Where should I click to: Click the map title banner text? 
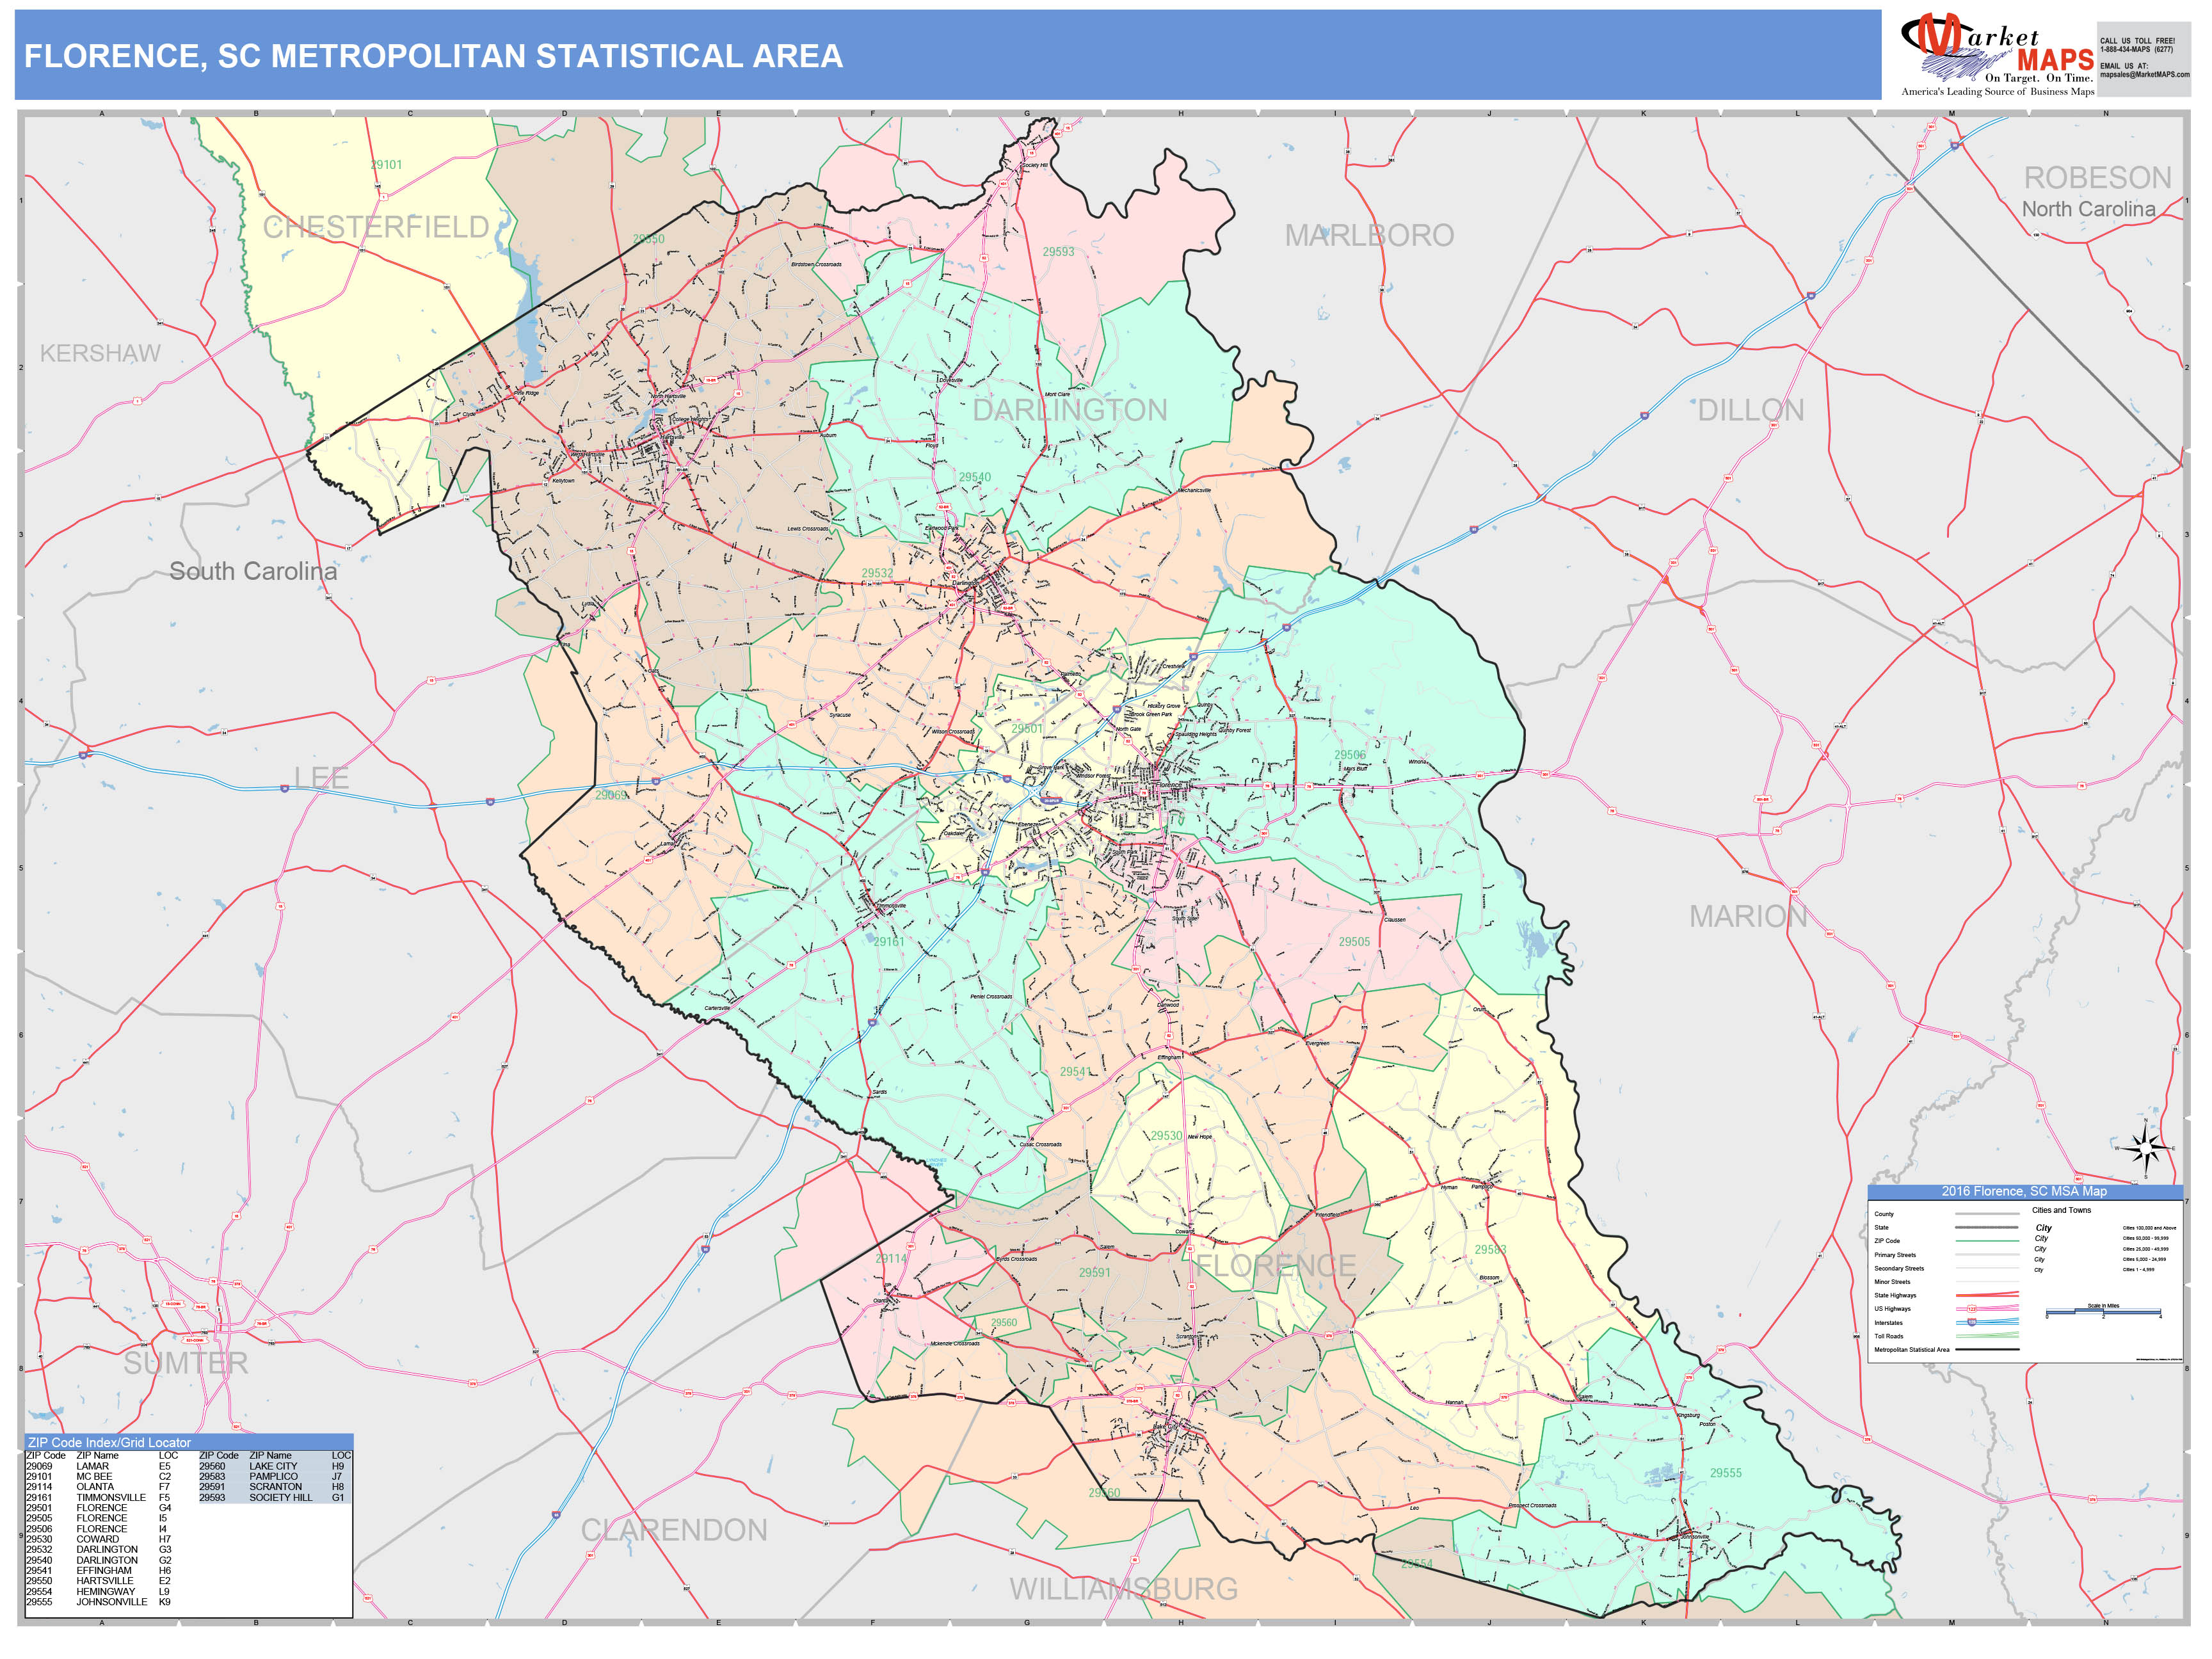pos(433,56)
